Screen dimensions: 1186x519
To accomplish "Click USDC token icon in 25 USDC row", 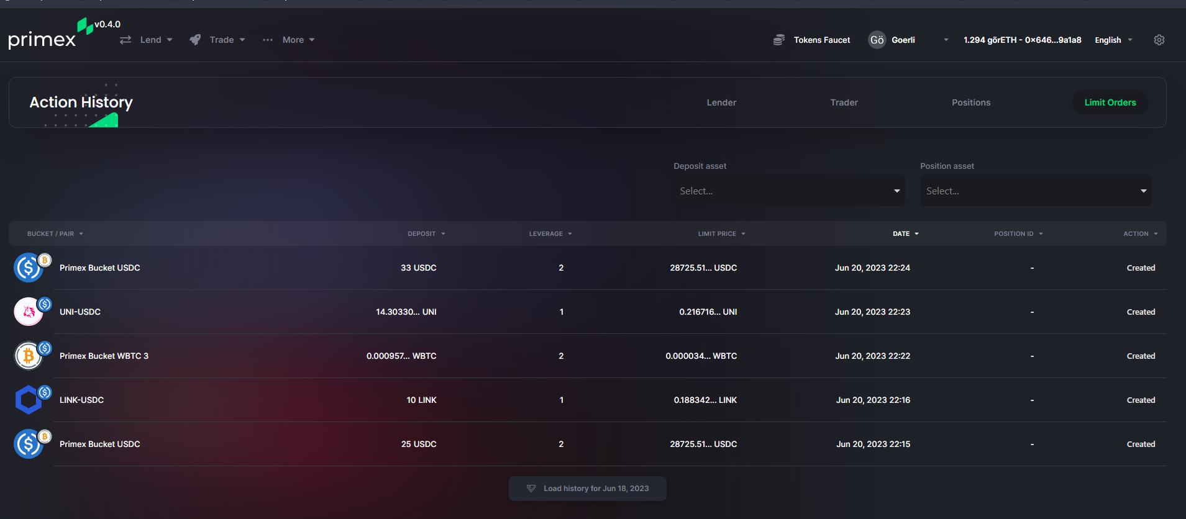I will pyautogui.click(x=29, y=444).
